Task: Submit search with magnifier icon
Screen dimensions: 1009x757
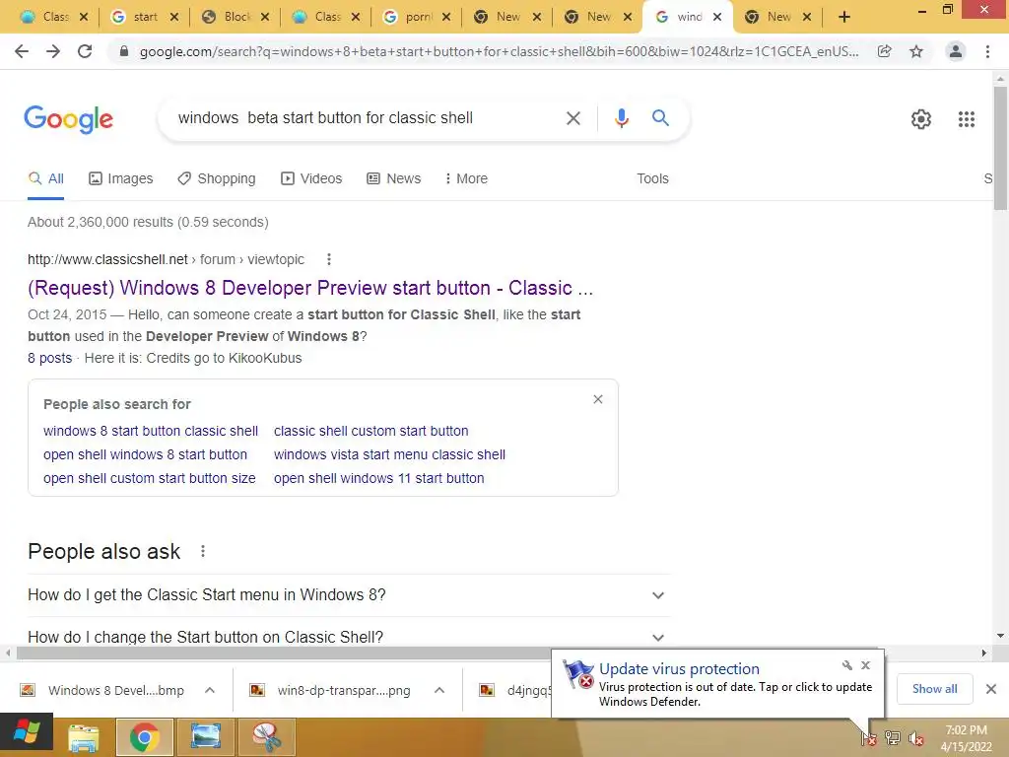Action: click(660, 118)
